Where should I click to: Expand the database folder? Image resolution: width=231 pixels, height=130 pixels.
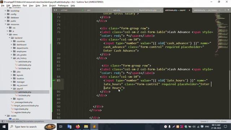pyautogui.click(x=5, y=18)
